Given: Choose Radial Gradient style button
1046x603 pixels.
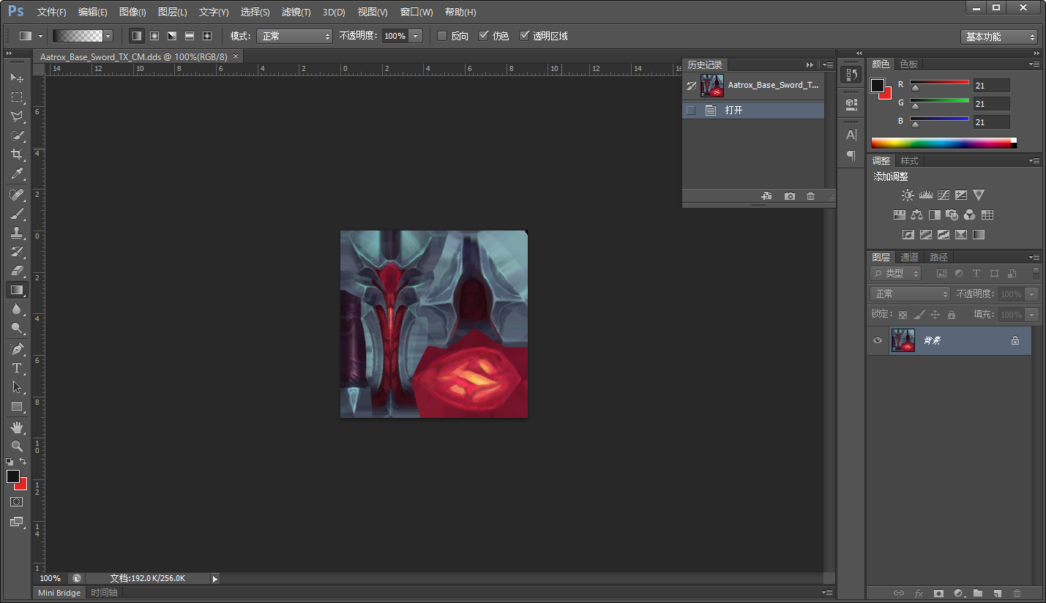Looking at the screenshot, I should [154, 36].
